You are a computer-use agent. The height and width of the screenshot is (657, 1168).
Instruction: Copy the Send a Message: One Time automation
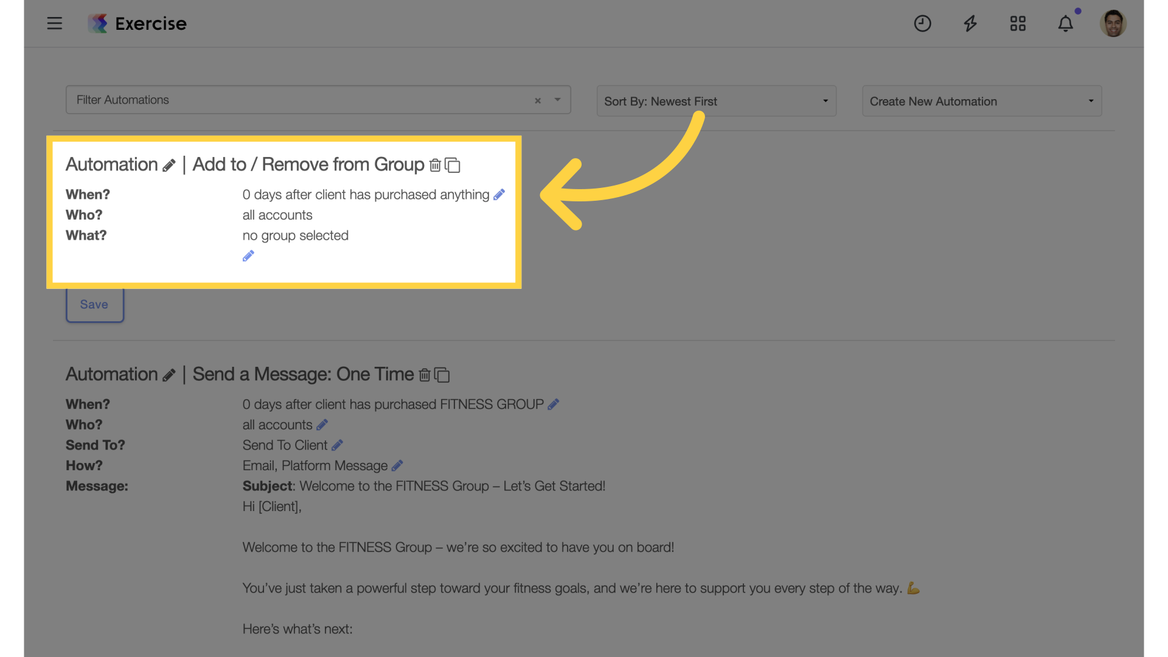[x=442, y=375]
